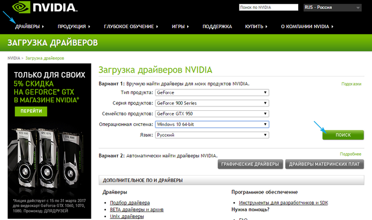The width and height of the screenshot is (372, 220).
Task: Open the Подсказки link
Action: [x=351, y=84]
